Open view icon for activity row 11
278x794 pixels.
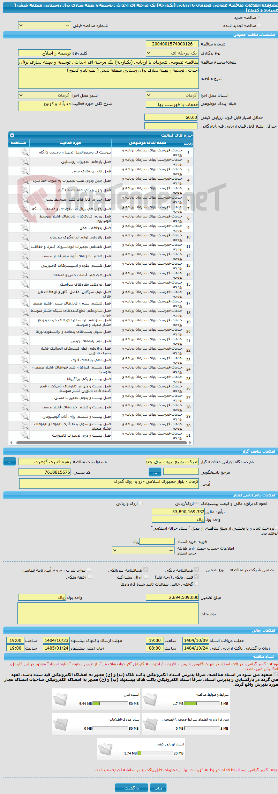(24, 246)
